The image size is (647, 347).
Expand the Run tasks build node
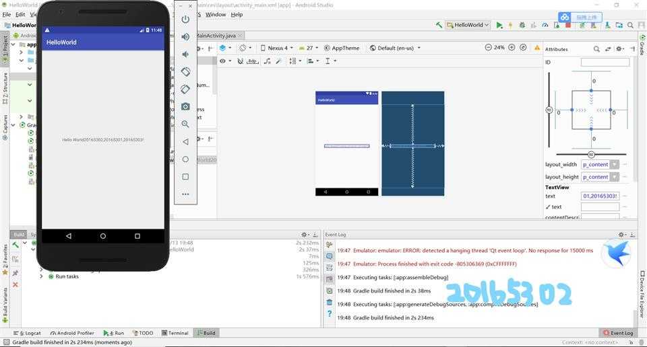[x=41, y=276]
